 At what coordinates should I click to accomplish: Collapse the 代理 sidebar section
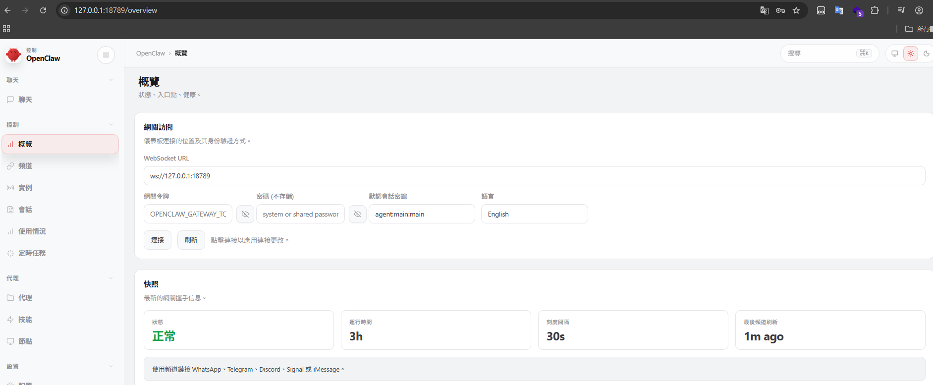click(110, 278)
